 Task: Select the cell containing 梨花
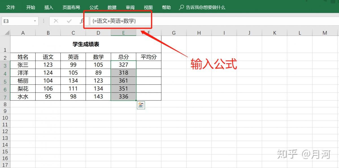23,89
